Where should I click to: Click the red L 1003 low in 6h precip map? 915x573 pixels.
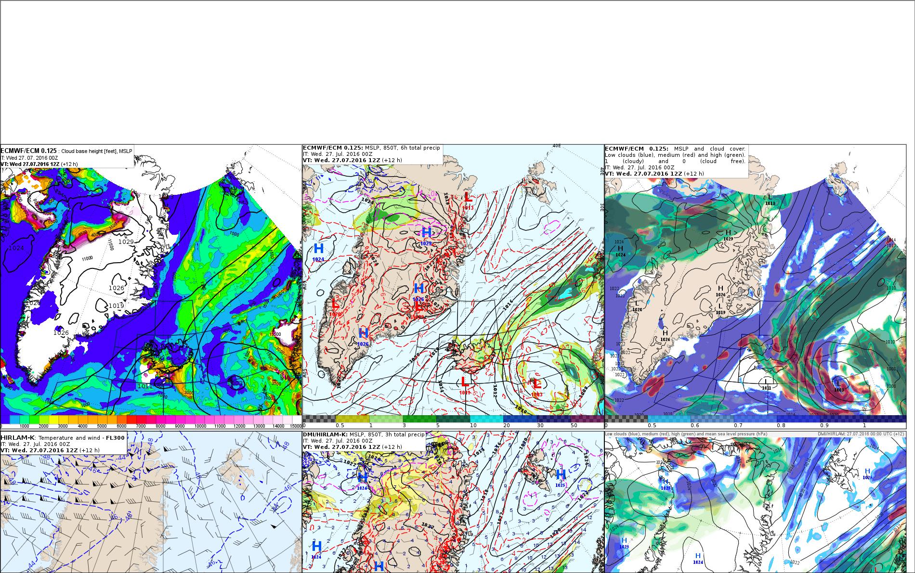click(x=537, y=387)
